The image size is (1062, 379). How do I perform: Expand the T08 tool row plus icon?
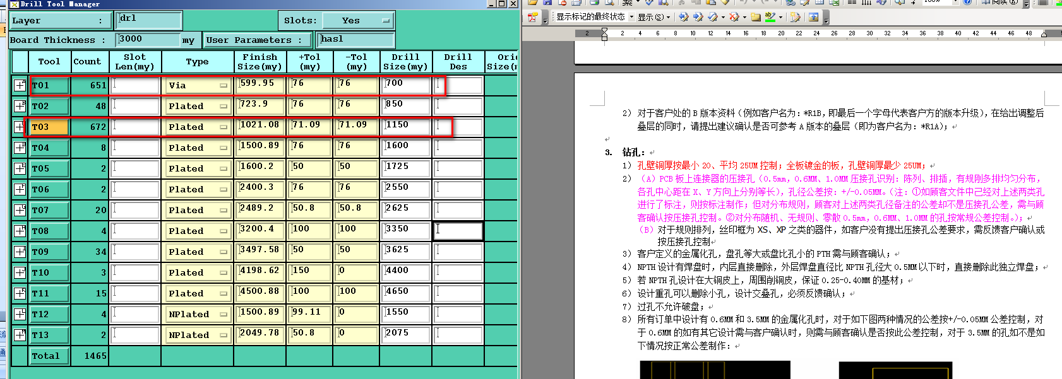pyautogui.click(x=20, y=231)
